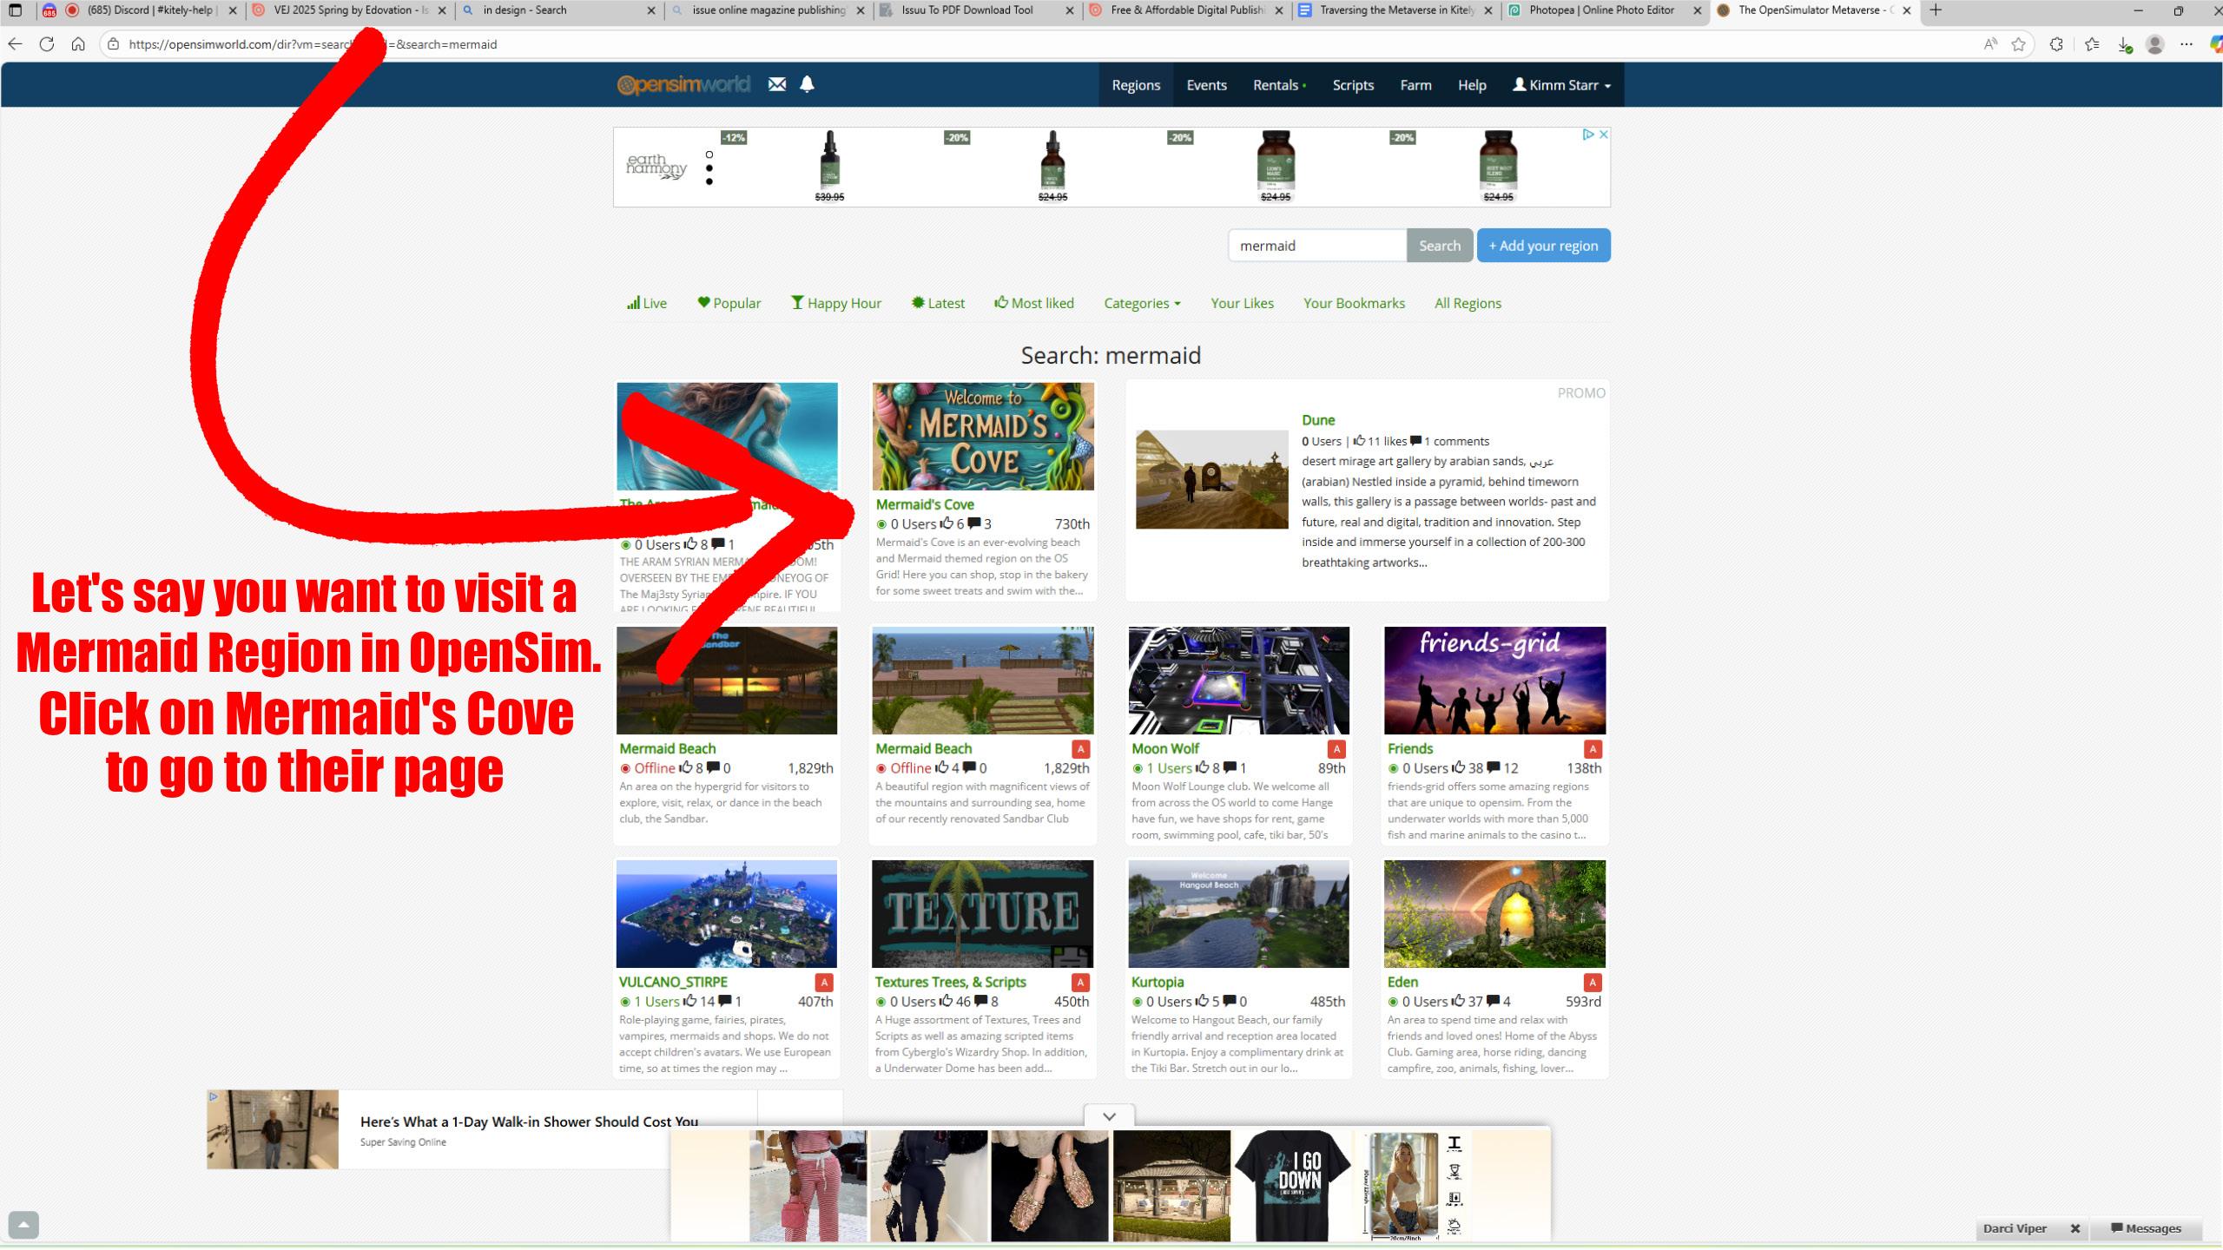Add page to favorites star icon
Viewport: 2223px width, 1250px height.
click(2019, 44)
